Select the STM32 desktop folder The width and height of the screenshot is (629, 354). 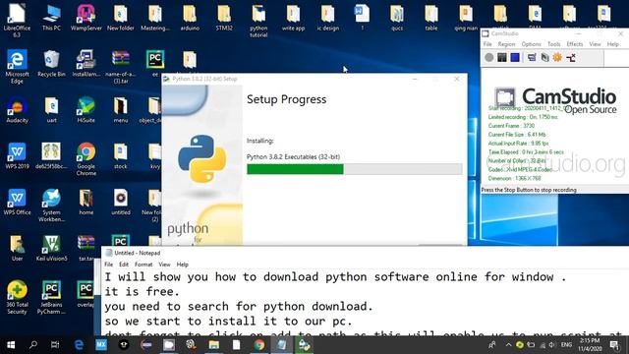coord(224,18)
